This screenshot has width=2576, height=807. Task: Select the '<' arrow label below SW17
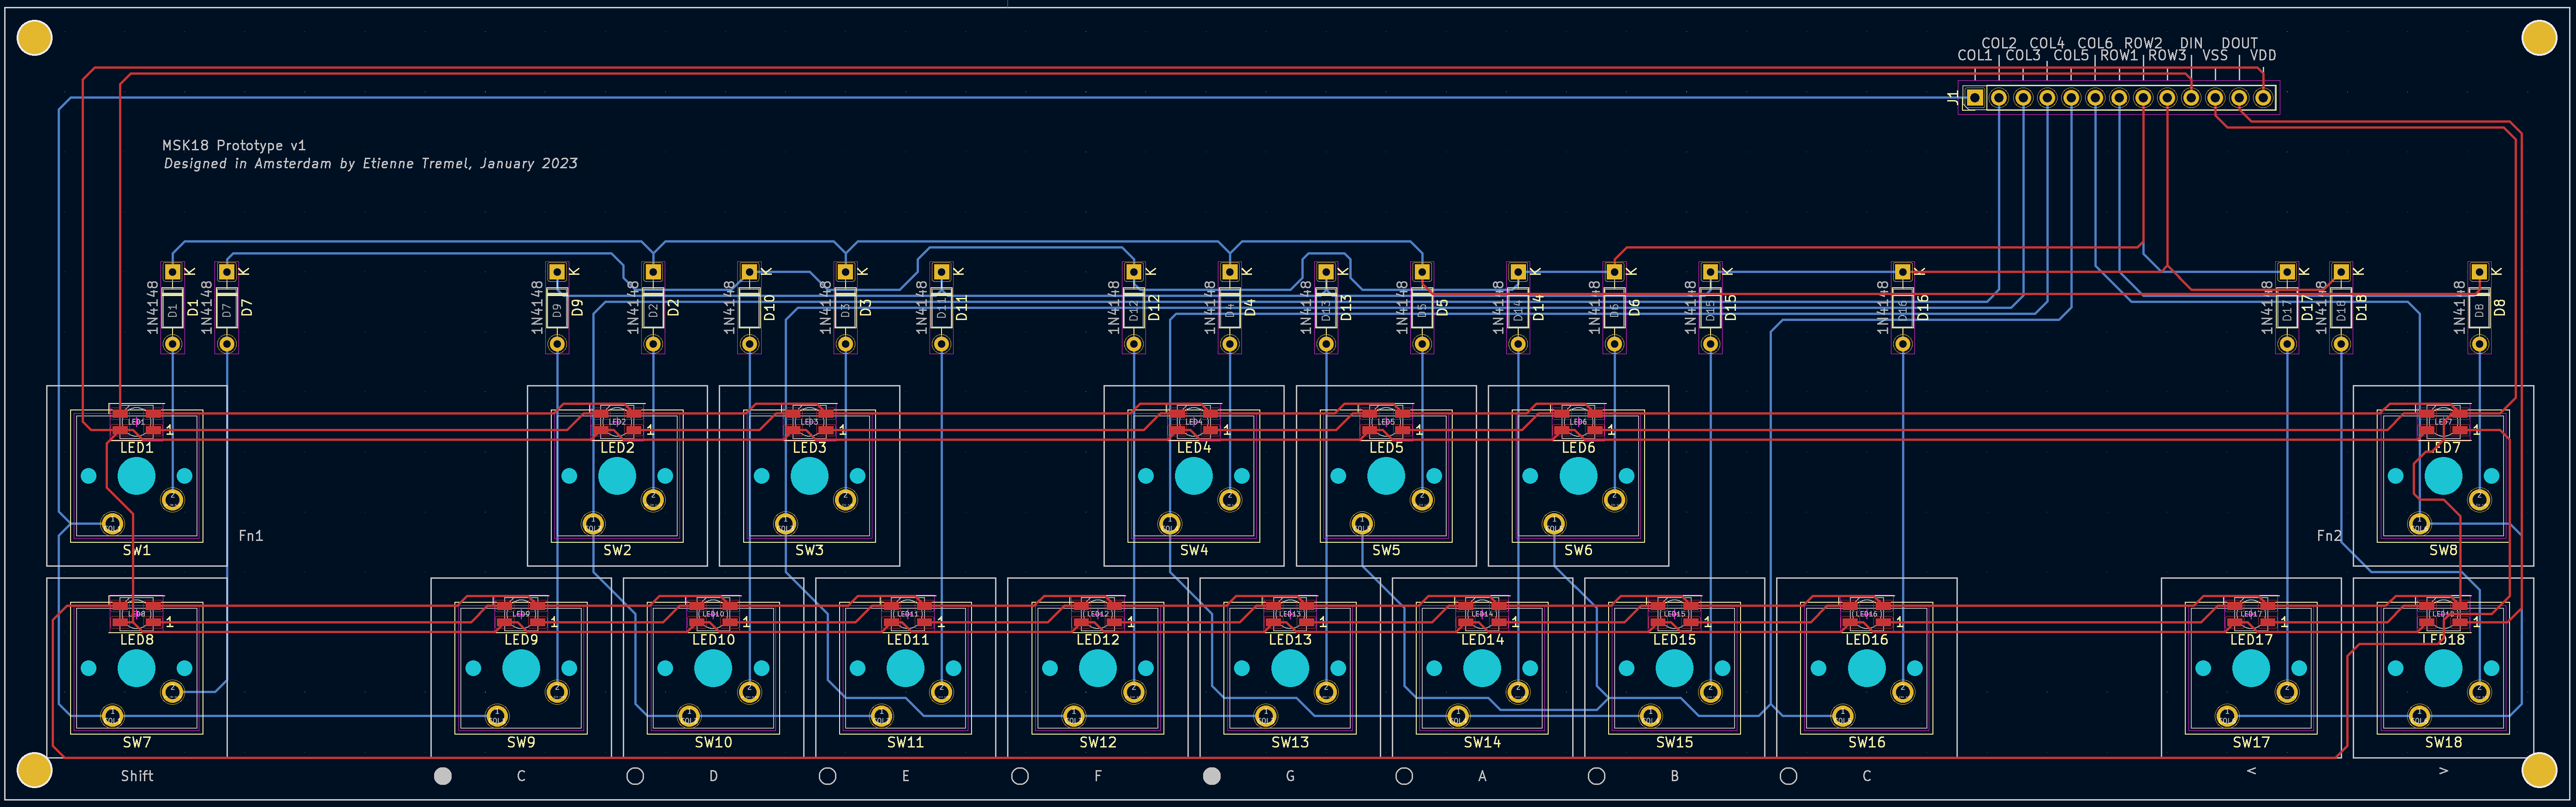click(x=2251, y=771)
